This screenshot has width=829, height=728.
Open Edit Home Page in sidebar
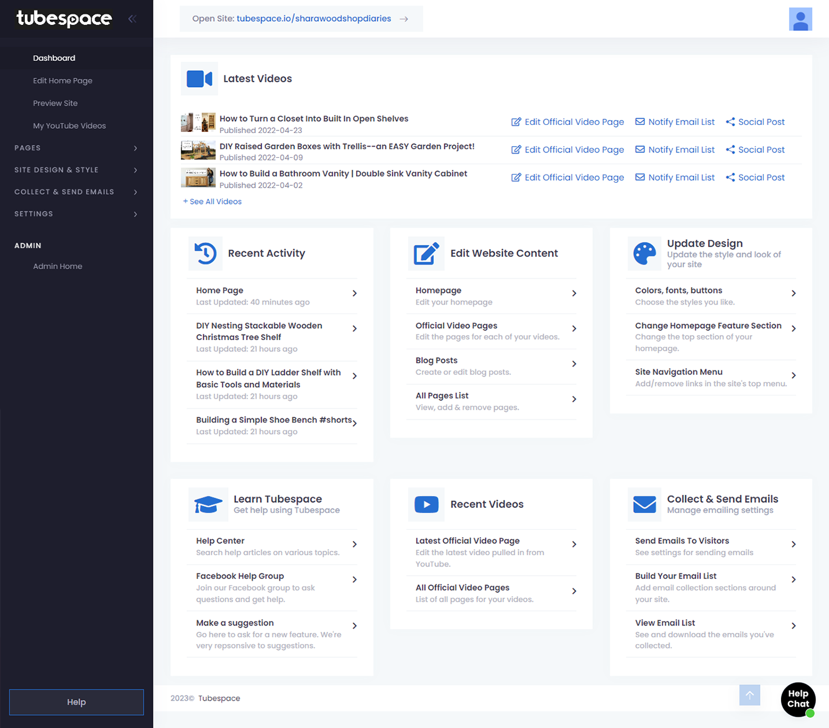63,81
